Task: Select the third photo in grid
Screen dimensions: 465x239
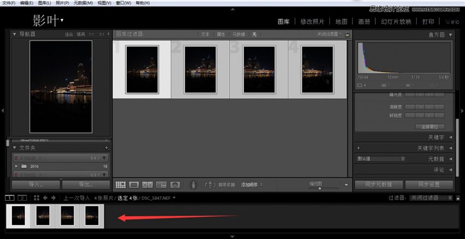Action: coord(259,70)
